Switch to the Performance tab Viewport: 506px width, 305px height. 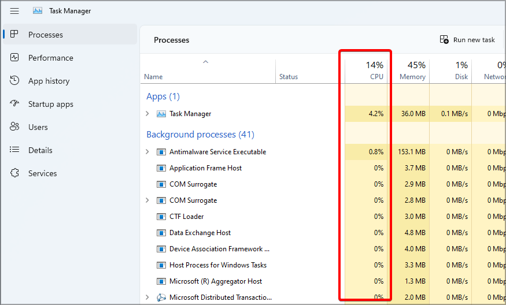click(x=70, y=57)
